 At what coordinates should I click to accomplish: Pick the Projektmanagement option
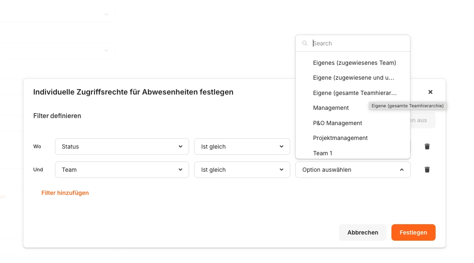340,138
